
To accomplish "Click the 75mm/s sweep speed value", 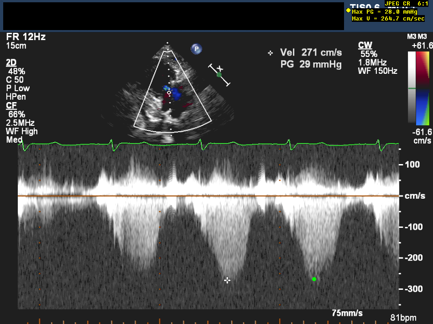I will pos(347,313).
